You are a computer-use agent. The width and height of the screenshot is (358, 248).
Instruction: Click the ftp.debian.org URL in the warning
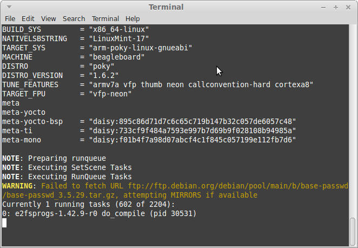tap(238, 186)
